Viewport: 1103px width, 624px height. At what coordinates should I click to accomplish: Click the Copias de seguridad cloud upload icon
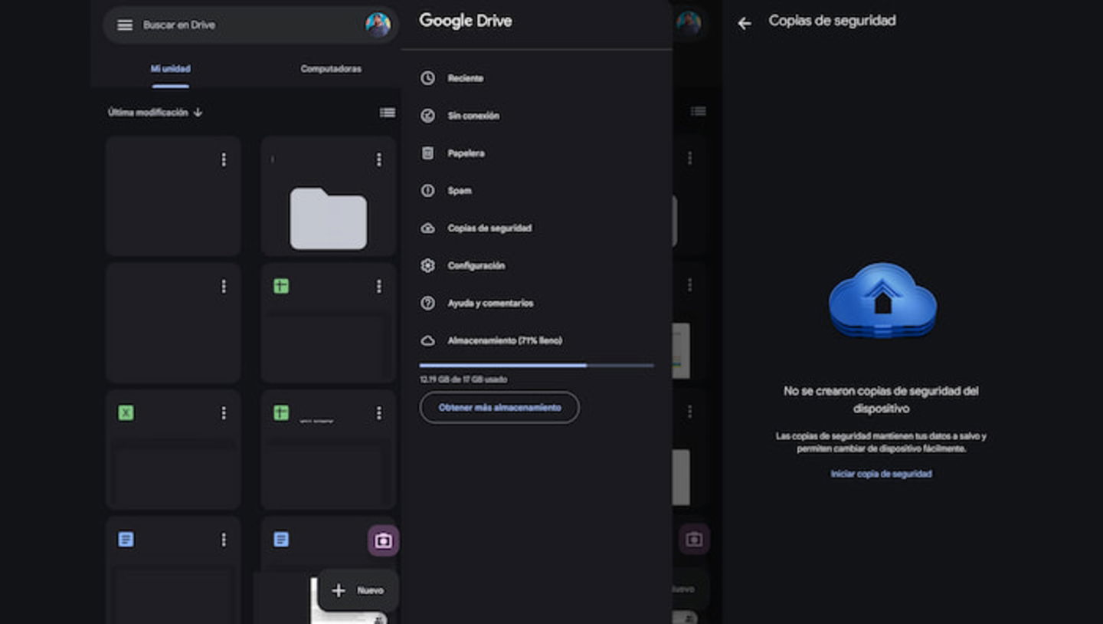tap(428, 228)
